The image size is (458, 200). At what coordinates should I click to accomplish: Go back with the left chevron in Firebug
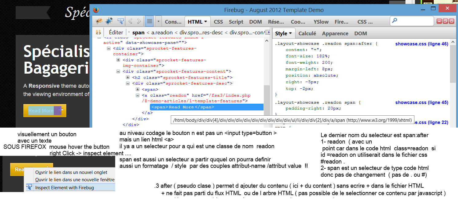click(x=130, y=21)
